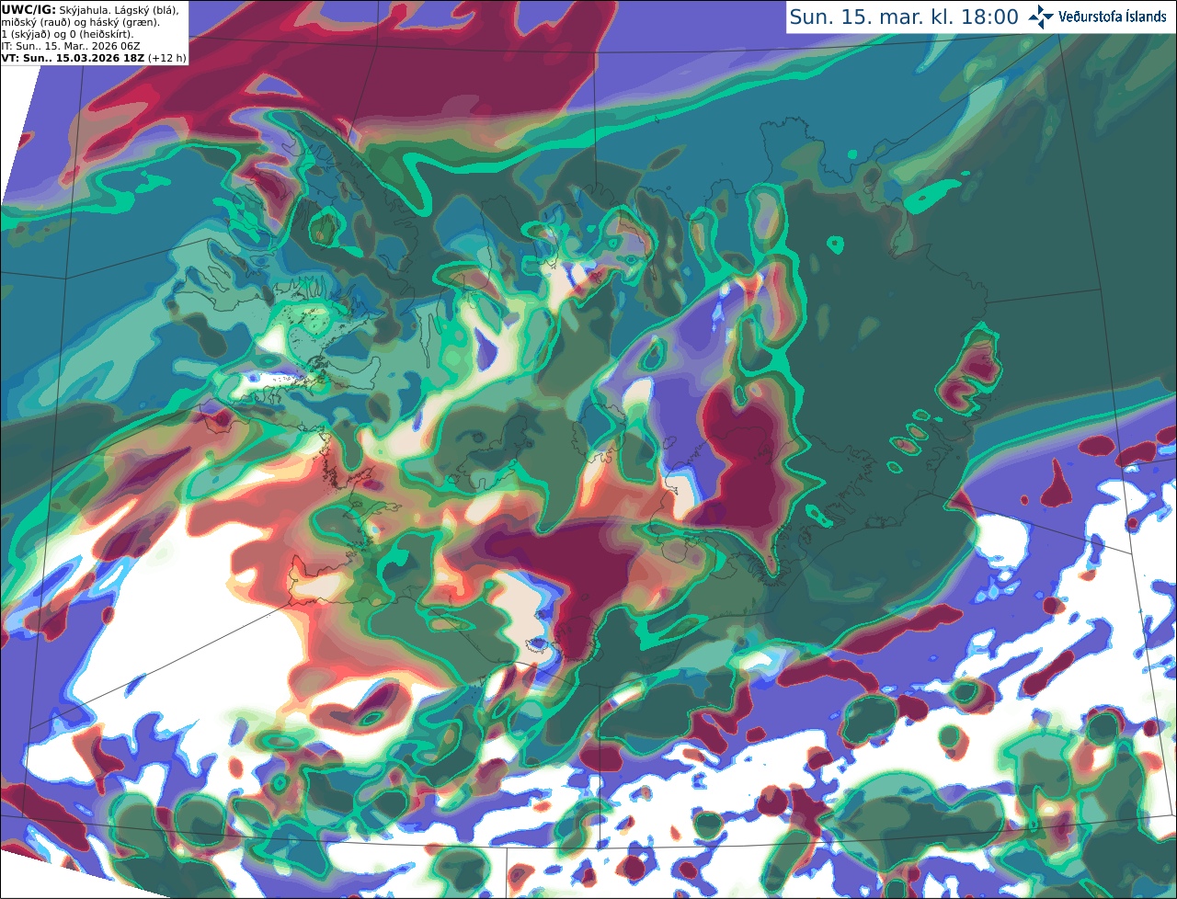Image resolution: width=1177 pixels, height=899 pixels.
Task: Click the "Veðurstofa Íslands" logo text
Action: click(x=1112, y=17)
